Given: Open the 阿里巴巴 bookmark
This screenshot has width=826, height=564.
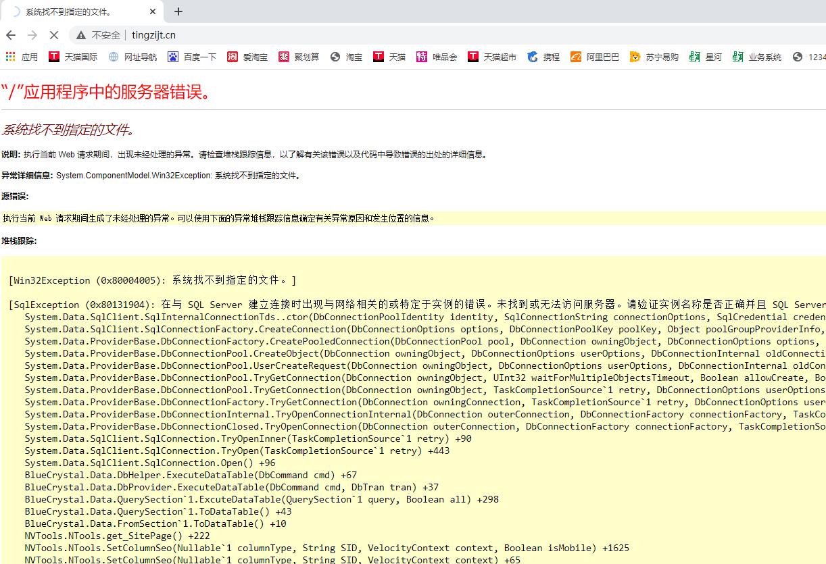Looking at the screenshot, I should pyautogui.click(x=595, y=57).
